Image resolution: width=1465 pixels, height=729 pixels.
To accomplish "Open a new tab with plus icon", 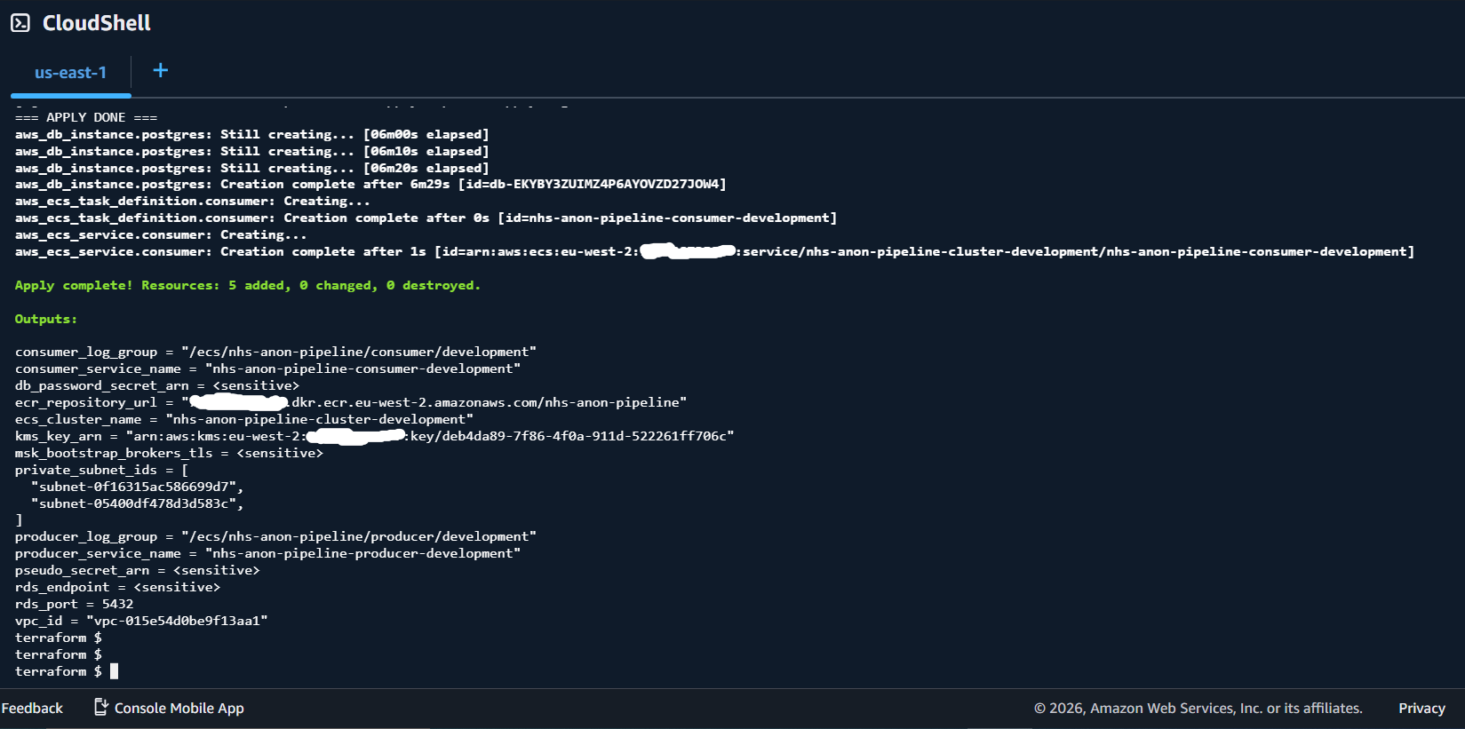I will [x=161, y=70].
